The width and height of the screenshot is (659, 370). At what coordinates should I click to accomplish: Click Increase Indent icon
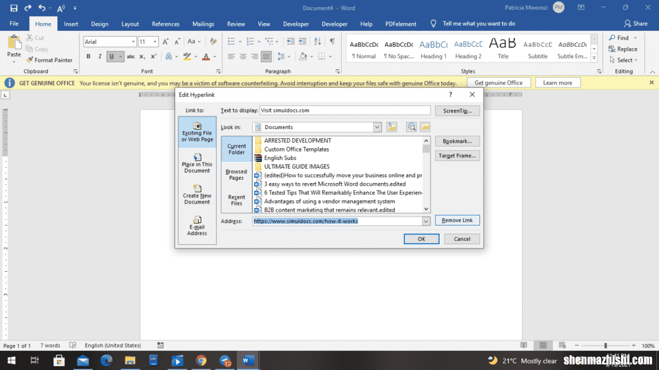point(302,41)
